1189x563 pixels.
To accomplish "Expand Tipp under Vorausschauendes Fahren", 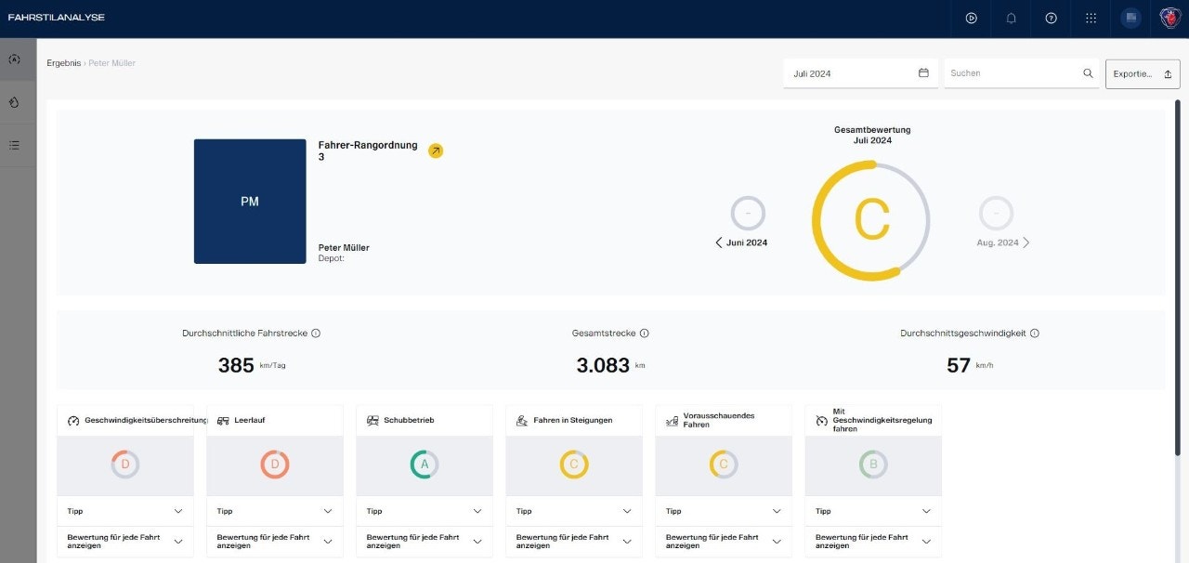I will [724, 511].
